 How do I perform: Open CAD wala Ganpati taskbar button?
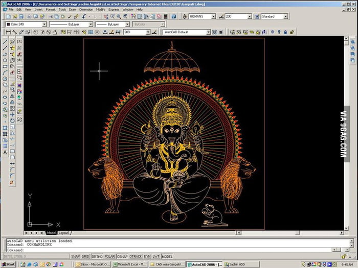pyautogui.click(x=167, y=264)
